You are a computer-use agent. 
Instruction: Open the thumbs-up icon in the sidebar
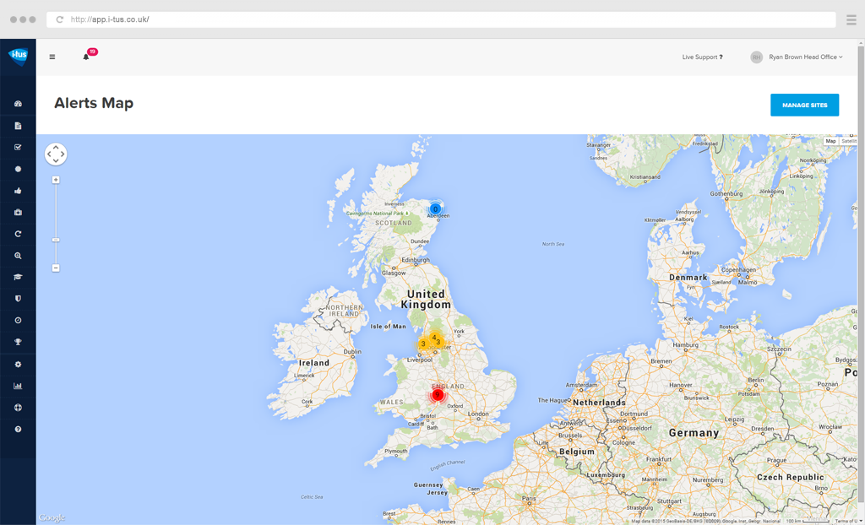point(19,191)
